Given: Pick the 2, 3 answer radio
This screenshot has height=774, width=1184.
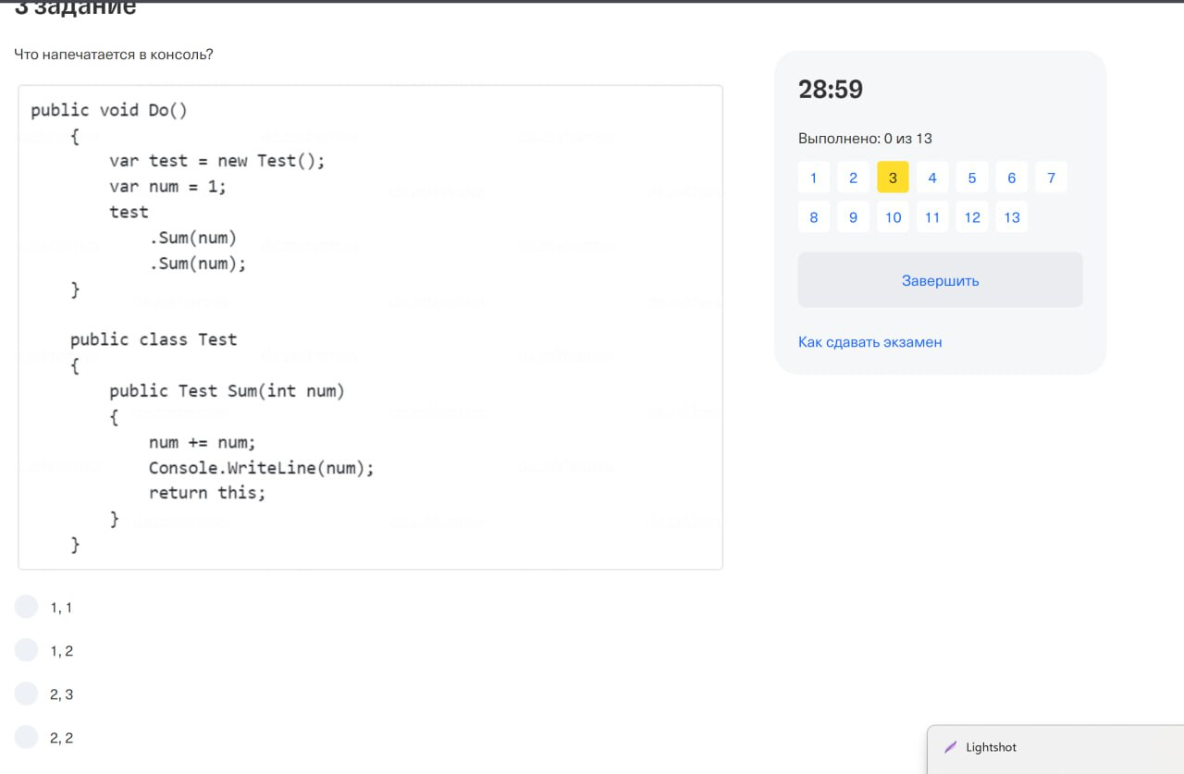Looking at the screenshot, I should [x=27, y=694].
